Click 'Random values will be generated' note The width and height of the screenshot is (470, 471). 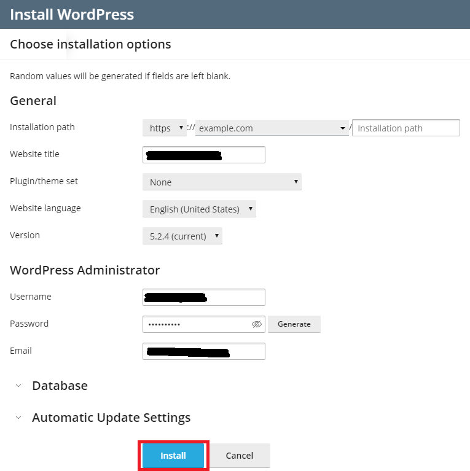pyautogui.click(x=120, y=76)
